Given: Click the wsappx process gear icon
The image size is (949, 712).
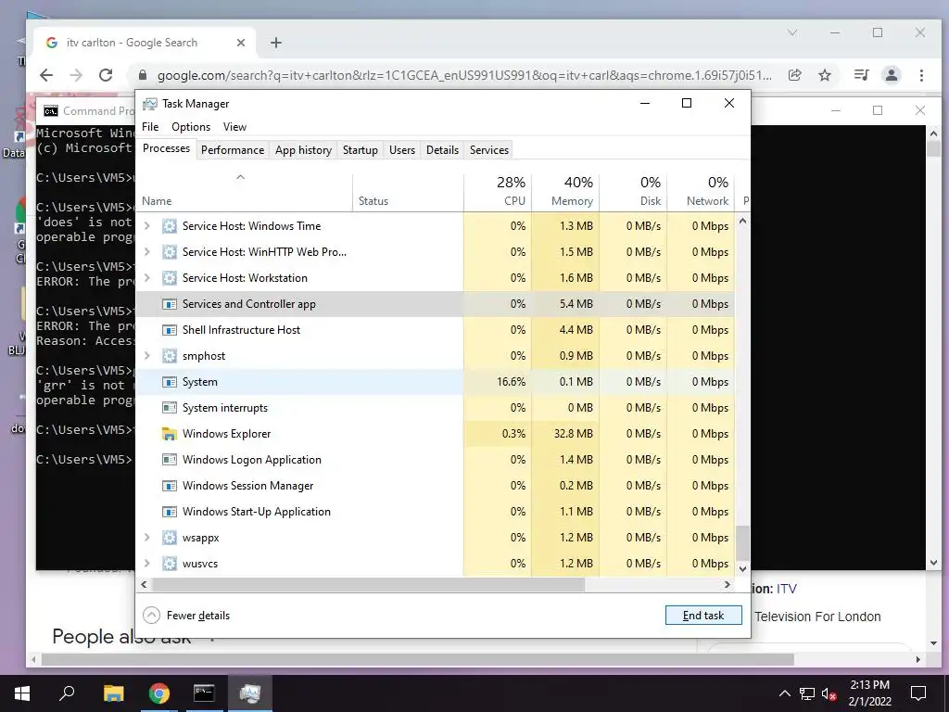Looking at the screenshot, I should (170, 538).
